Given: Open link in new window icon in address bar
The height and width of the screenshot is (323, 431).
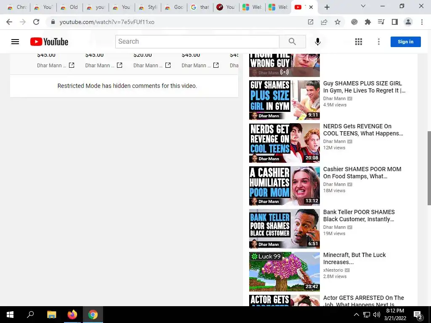Looking at the screenshot, I should (311, 22).
